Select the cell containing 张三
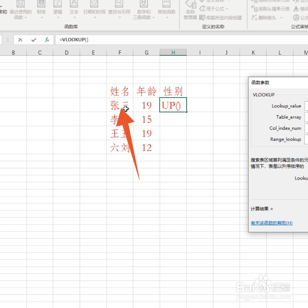This screenshot has height=308, width=308. pyautogui.click(x=120, y=105)
